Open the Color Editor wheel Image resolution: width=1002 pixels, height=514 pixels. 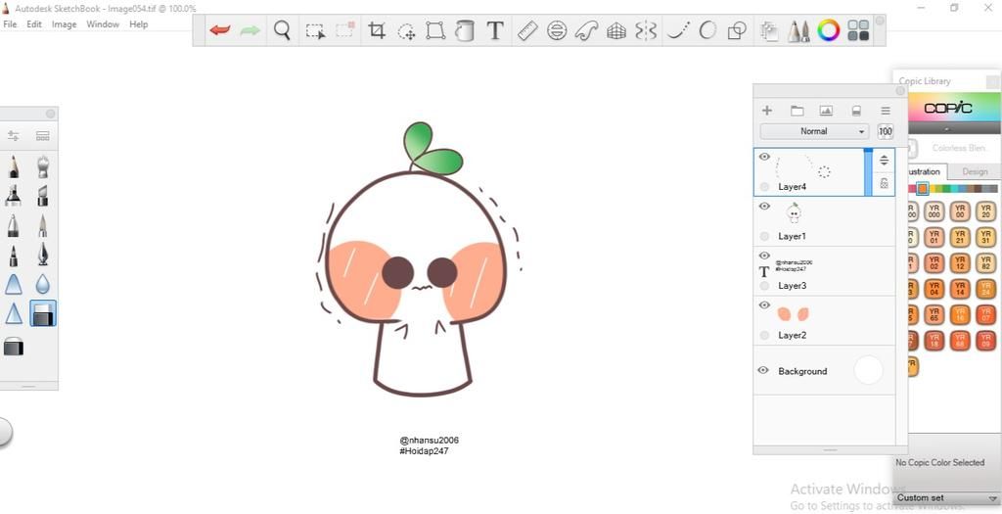pyautogui.click(x=829, y=30)
